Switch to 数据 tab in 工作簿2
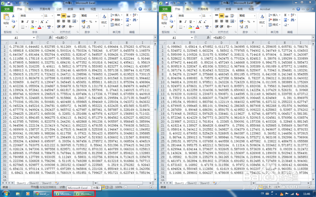Image resolution: width=316 pixels, height=197 pixels. pyautogui.click(x=228, y=9)
